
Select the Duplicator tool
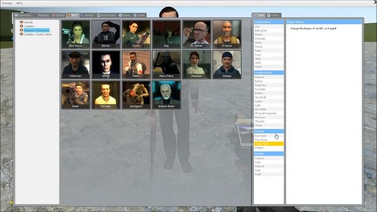pos(269,85)
